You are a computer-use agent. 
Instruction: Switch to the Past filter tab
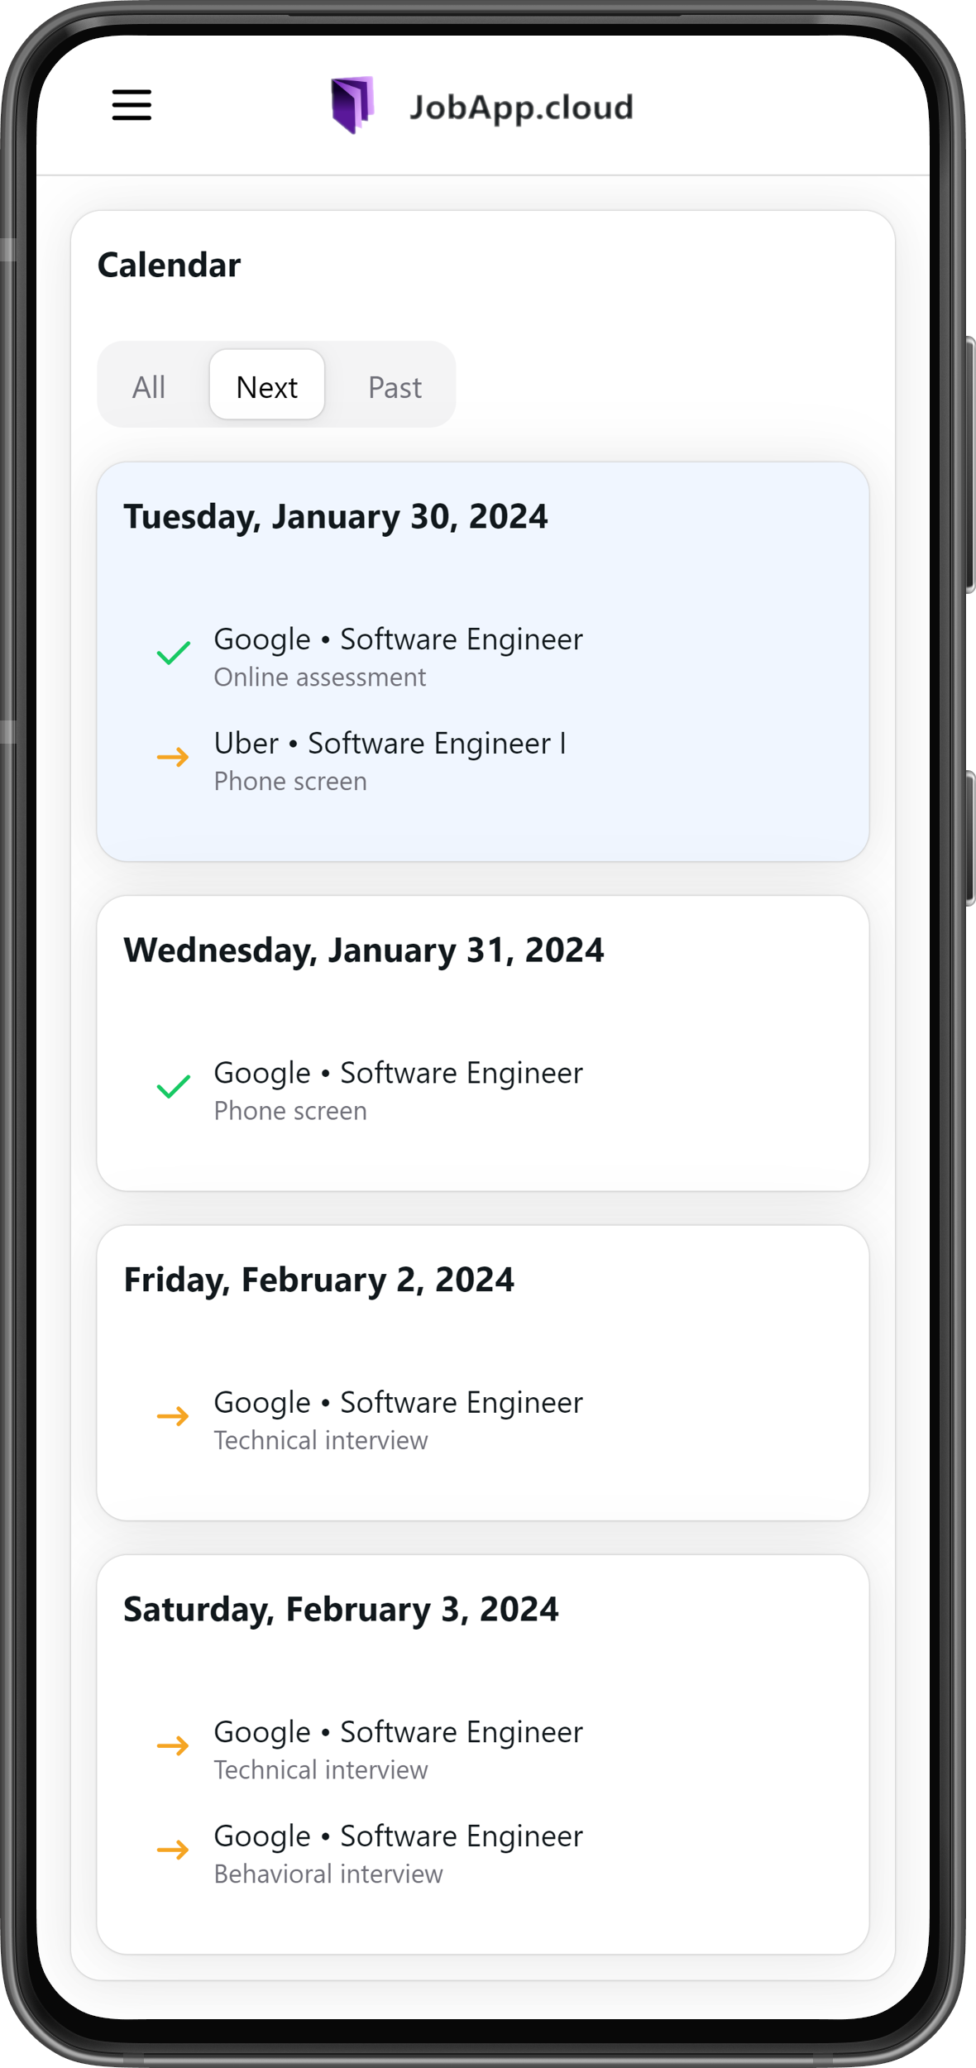tap(395, 385)
